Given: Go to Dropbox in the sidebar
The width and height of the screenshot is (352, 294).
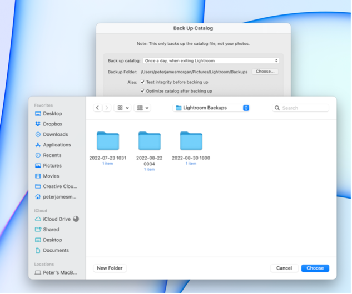Looking at the screenshot, I should tap(52, 124).
